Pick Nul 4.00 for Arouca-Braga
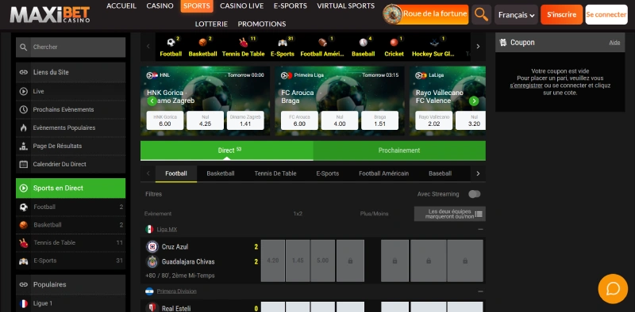Image resolution: width=635 pixels, height=312 pixels. 340,120
